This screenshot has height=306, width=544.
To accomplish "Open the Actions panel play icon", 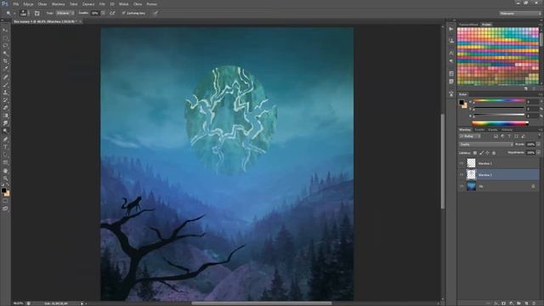I will point(451,29).
